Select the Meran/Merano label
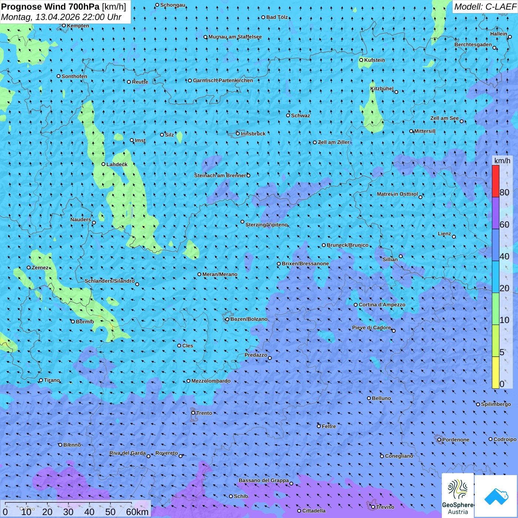 220,274
